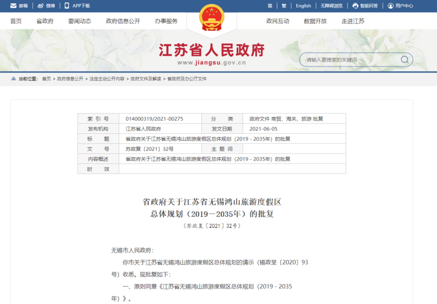The image size is (437, 304).
Task: Click the 邮箱 mail icon
Action: (x=13, y=6)
